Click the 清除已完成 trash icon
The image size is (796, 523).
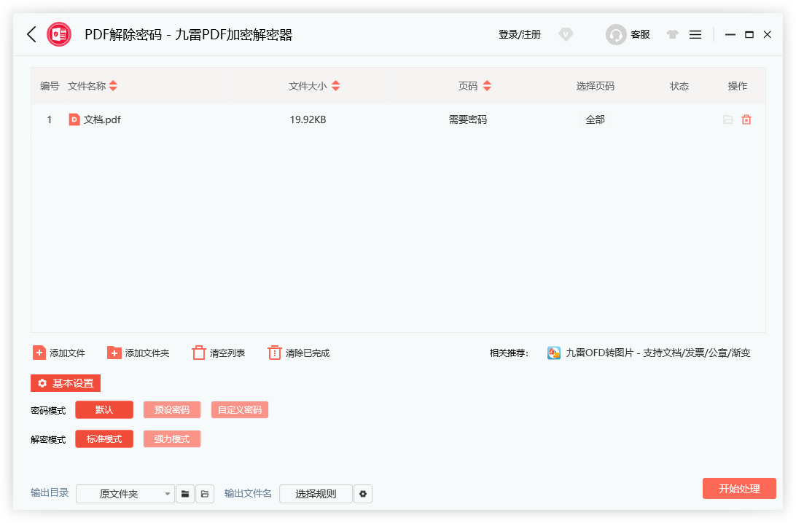tap(274, 353)
